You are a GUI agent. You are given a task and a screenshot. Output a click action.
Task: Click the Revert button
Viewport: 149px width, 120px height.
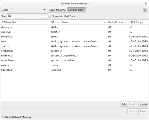pos(143,111)
